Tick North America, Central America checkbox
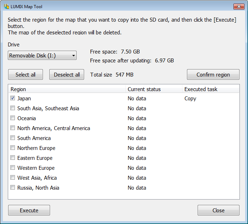 [x=13, y=128]
